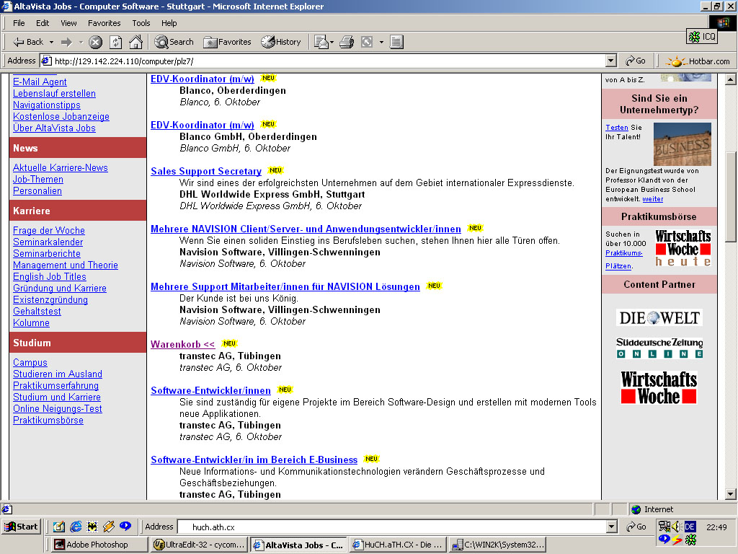Click the DIE WELT partner logo
738x554 pixels.
click(659, 317)
